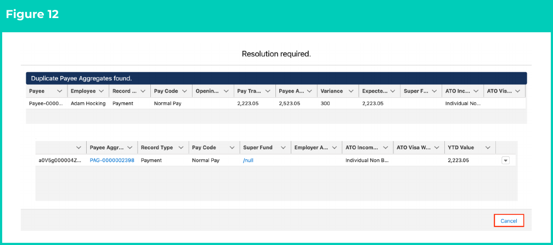The height and width of the screenshot is (245, 553).
Task: Open Super Fund column header chevron
Action: (283, 148)
